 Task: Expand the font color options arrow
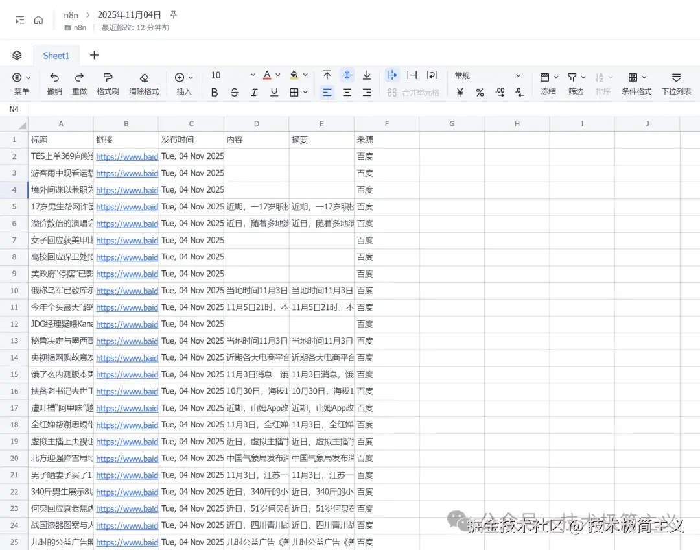[278, 75]
